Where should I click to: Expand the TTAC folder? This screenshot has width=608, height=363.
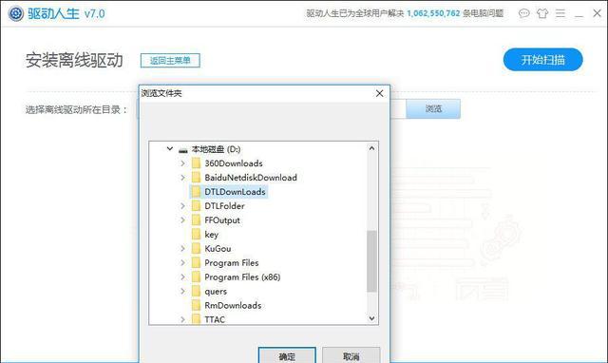[182, 319]
